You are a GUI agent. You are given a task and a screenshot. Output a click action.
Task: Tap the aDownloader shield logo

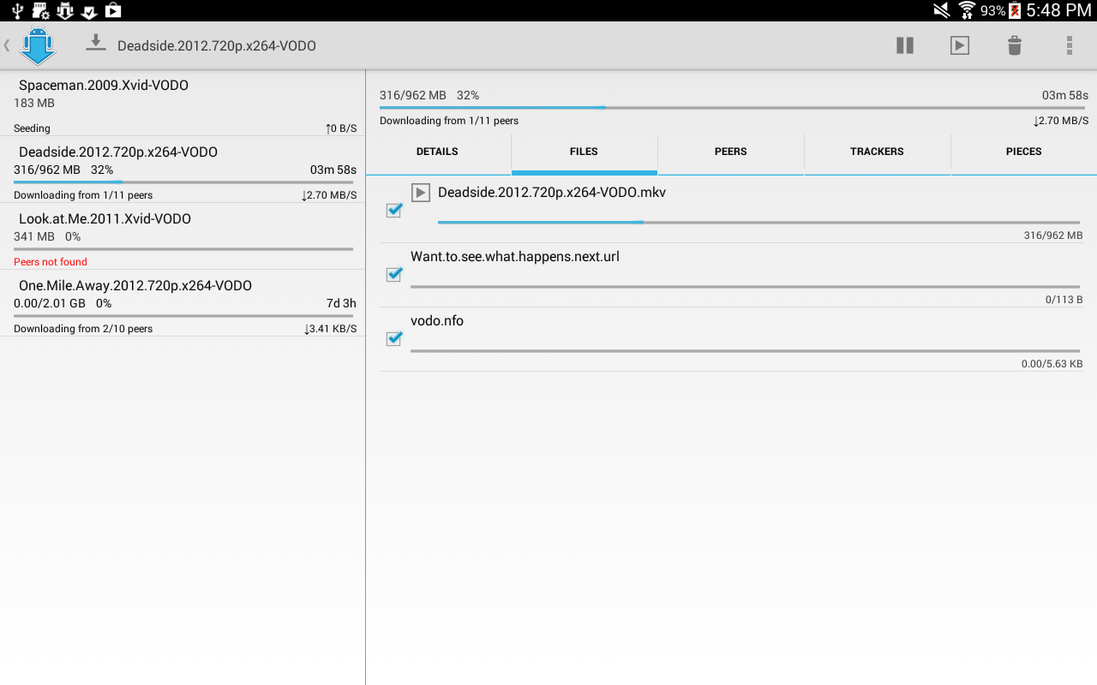(38, 45)
